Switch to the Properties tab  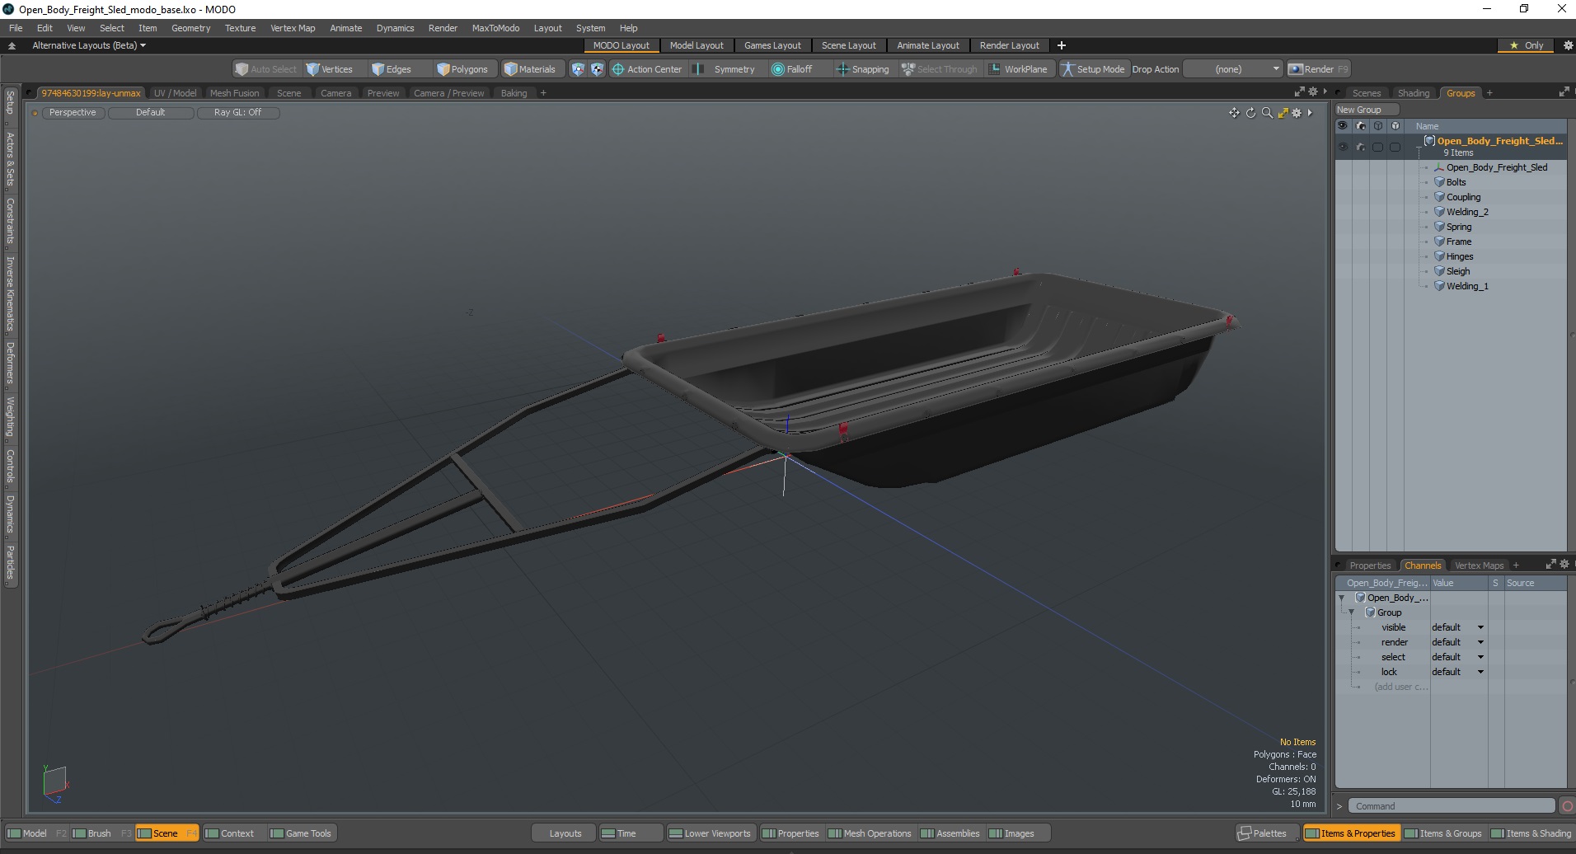(1370, 565)
